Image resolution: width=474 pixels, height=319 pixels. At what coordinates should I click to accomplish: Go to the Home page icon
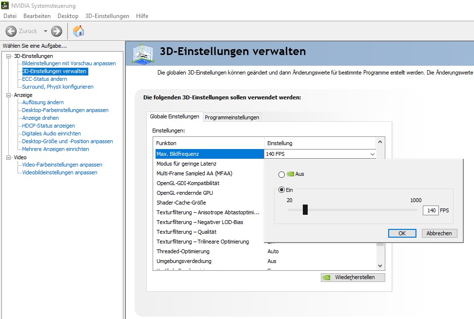[79, 31]
